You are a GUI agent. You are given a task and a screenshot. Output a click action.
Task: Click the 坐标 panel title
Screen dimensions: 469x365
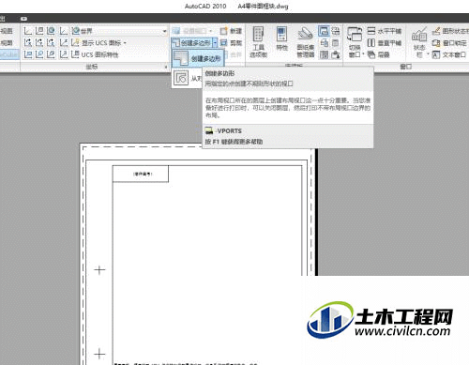point(92,67)
